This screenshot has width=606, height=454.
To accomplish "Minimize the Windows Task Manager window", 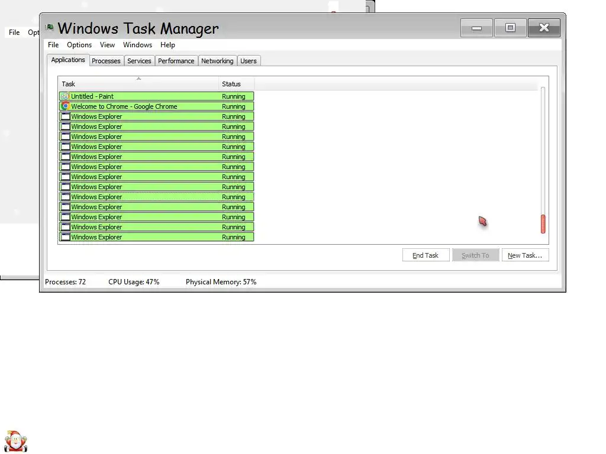I will point(476,28).
